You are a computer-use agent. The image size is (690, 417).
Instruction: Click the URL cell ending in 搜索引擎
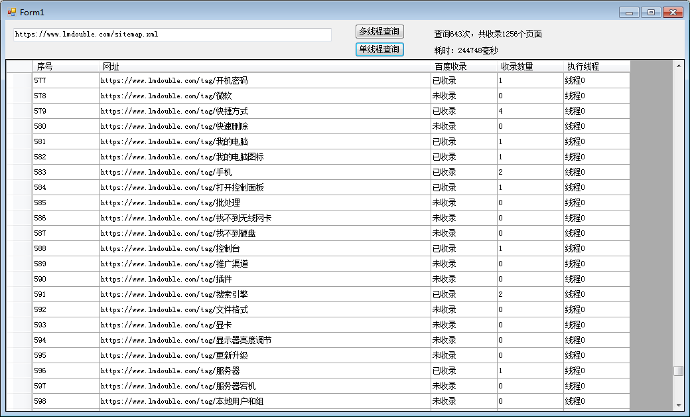[265, 294]
